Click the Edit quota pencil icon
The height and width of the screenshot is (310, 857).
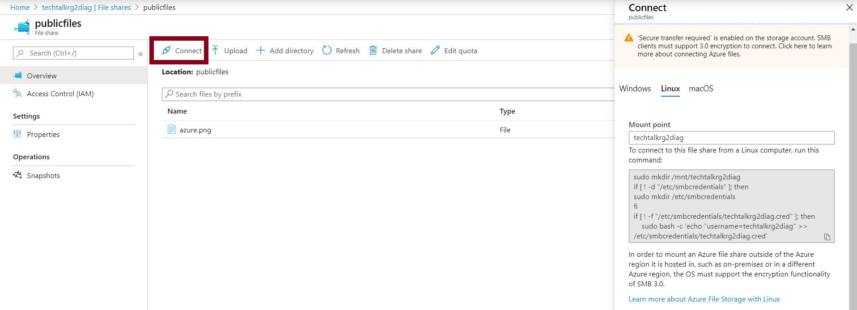(x=435, y=51)
